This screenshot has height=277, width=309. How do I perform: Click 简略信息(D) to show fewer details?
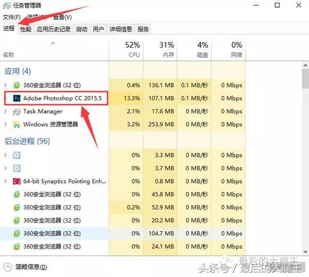(31, 267)
